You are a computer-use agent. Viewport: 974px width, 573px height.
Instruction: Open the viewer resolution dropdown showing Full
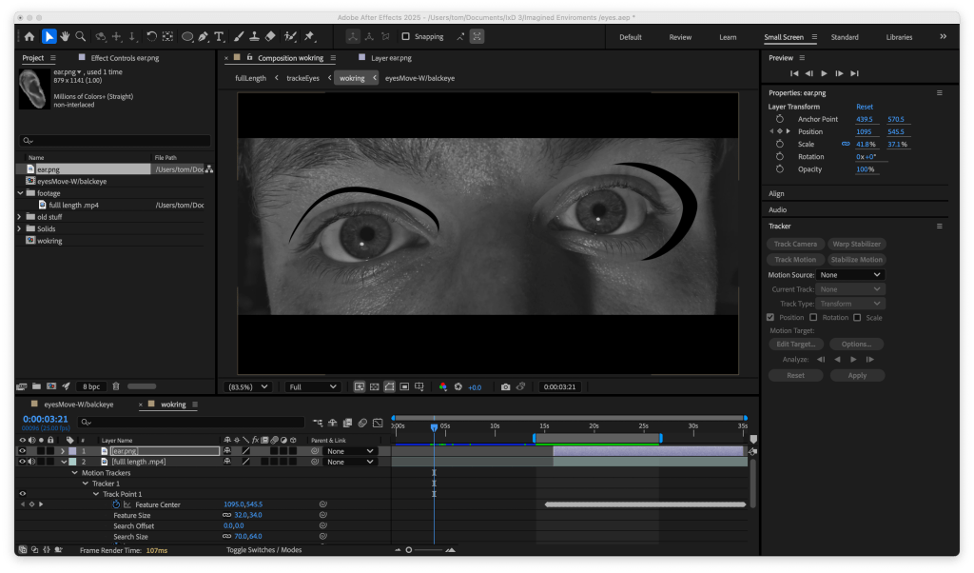(x=313, y=387)
